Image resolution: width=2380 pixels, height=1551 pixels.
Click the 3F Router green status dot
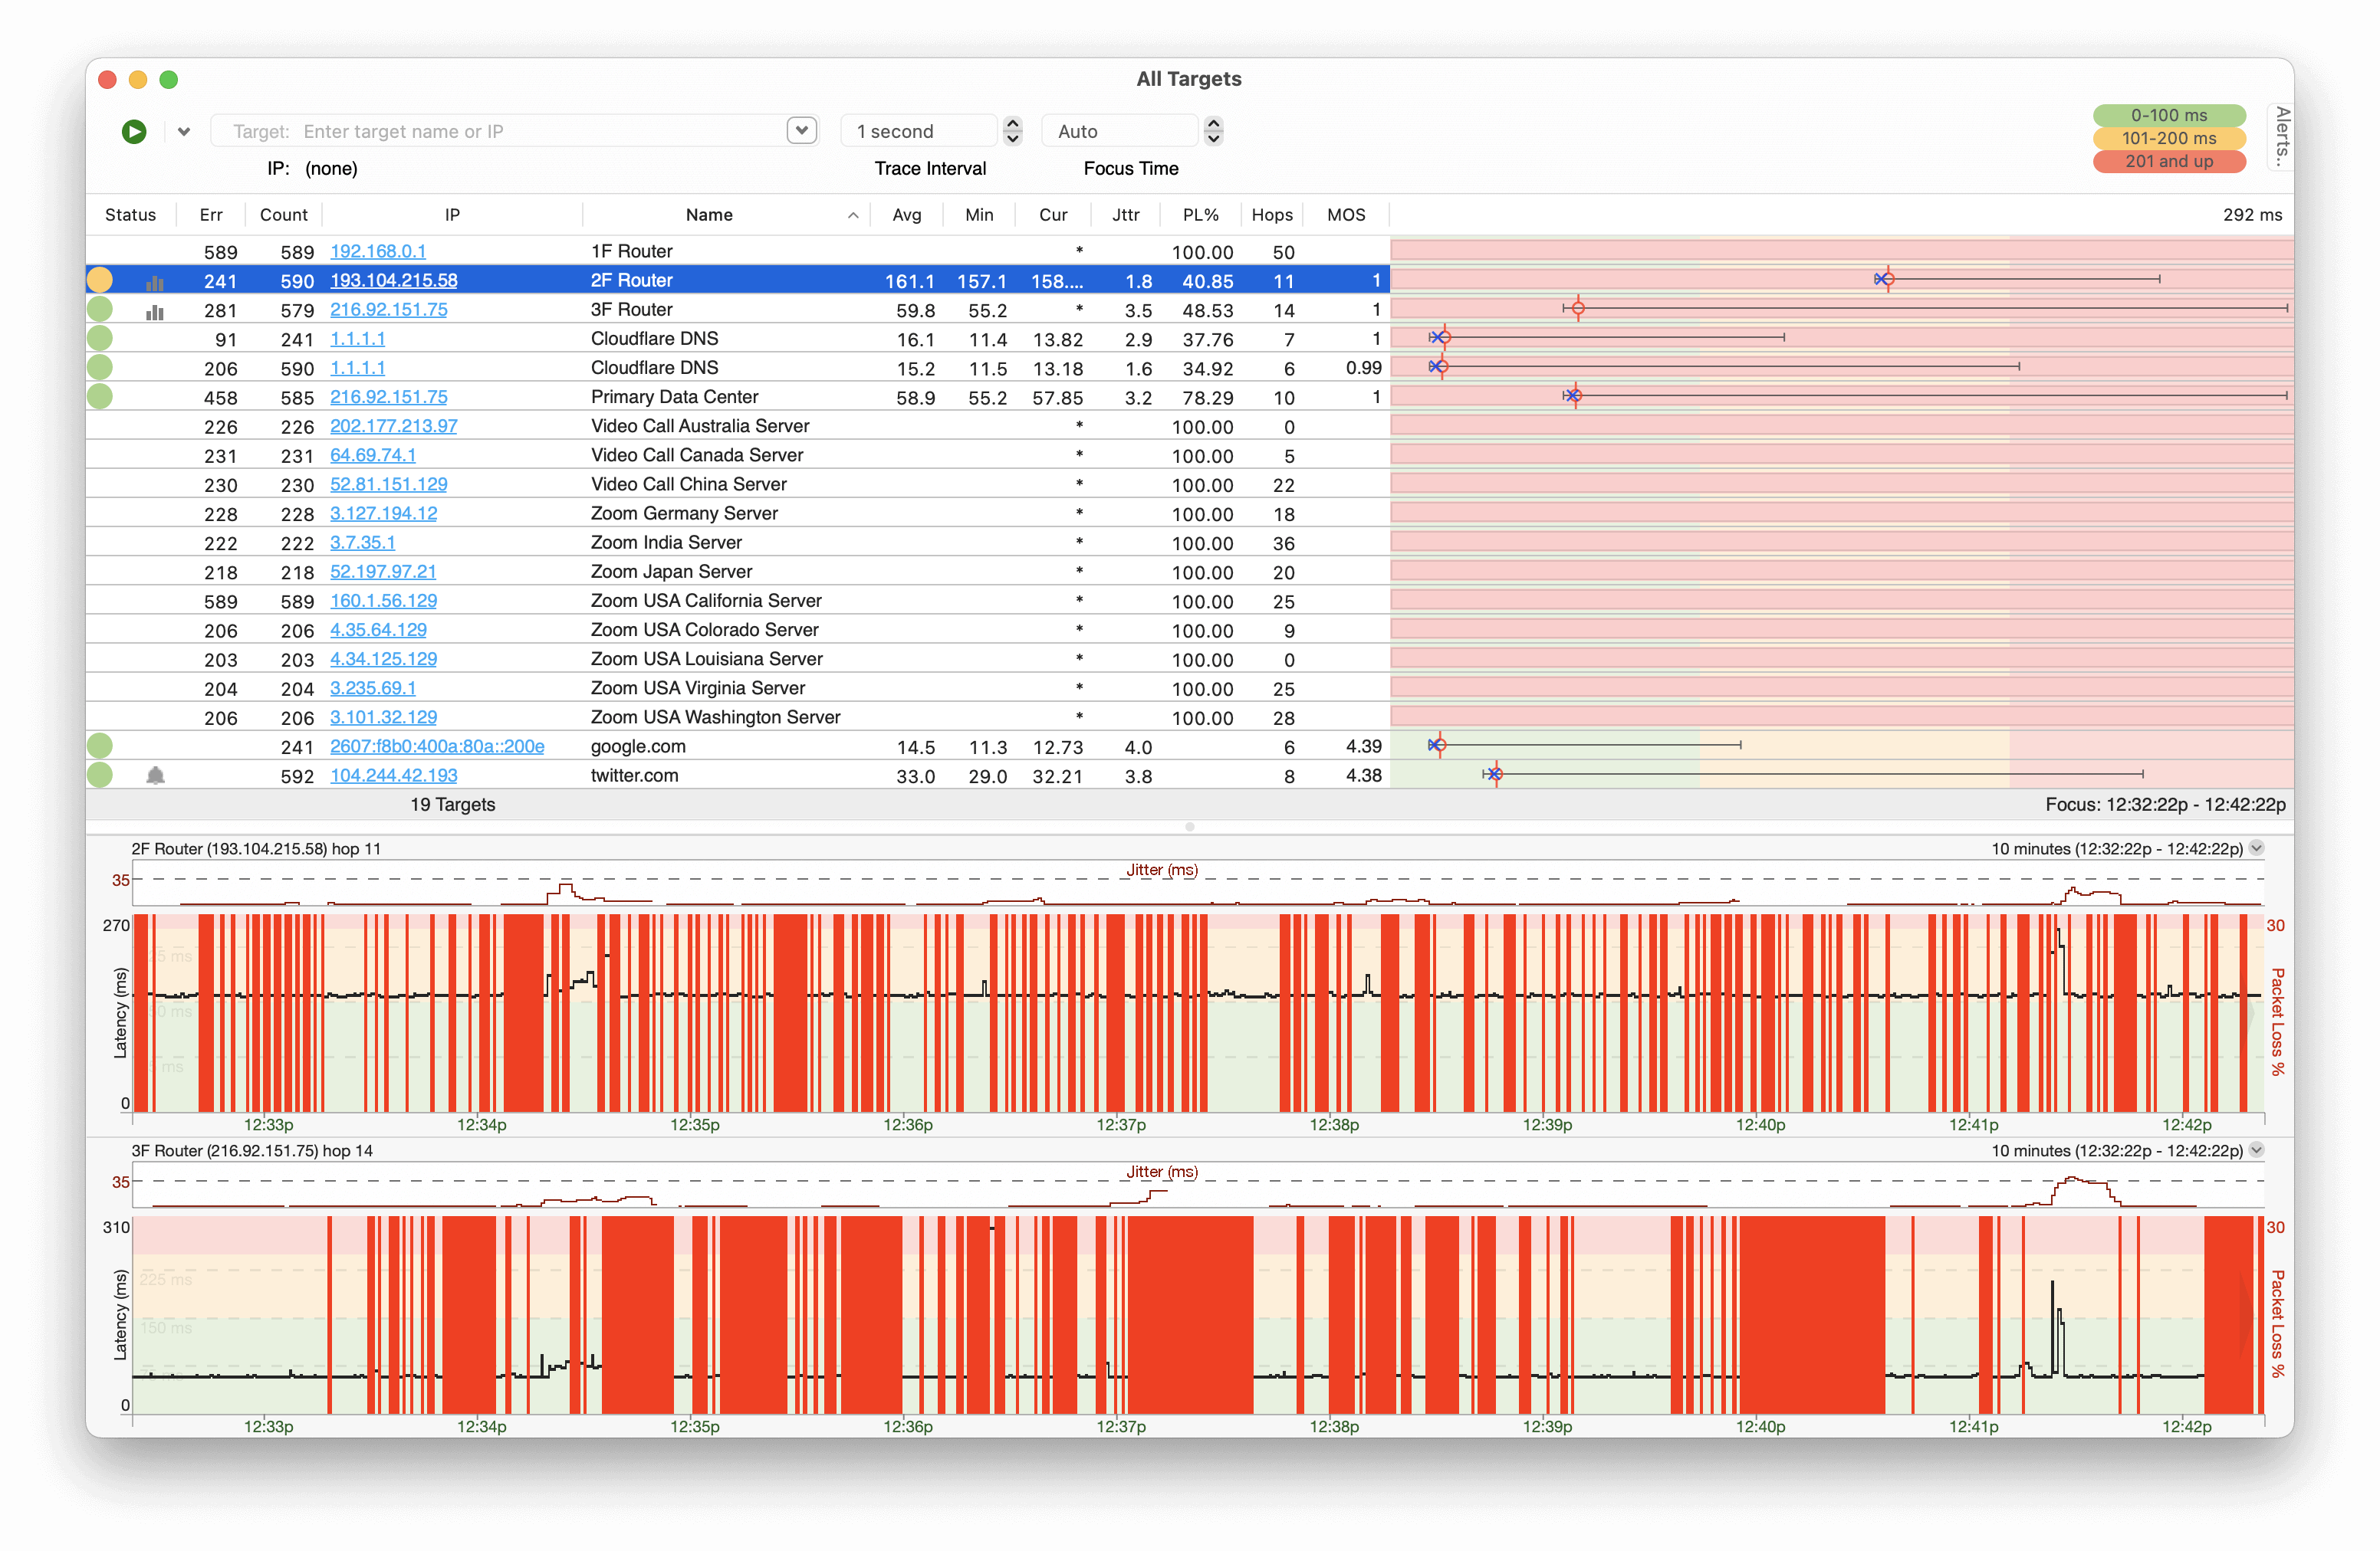click(x=100, y=309)
